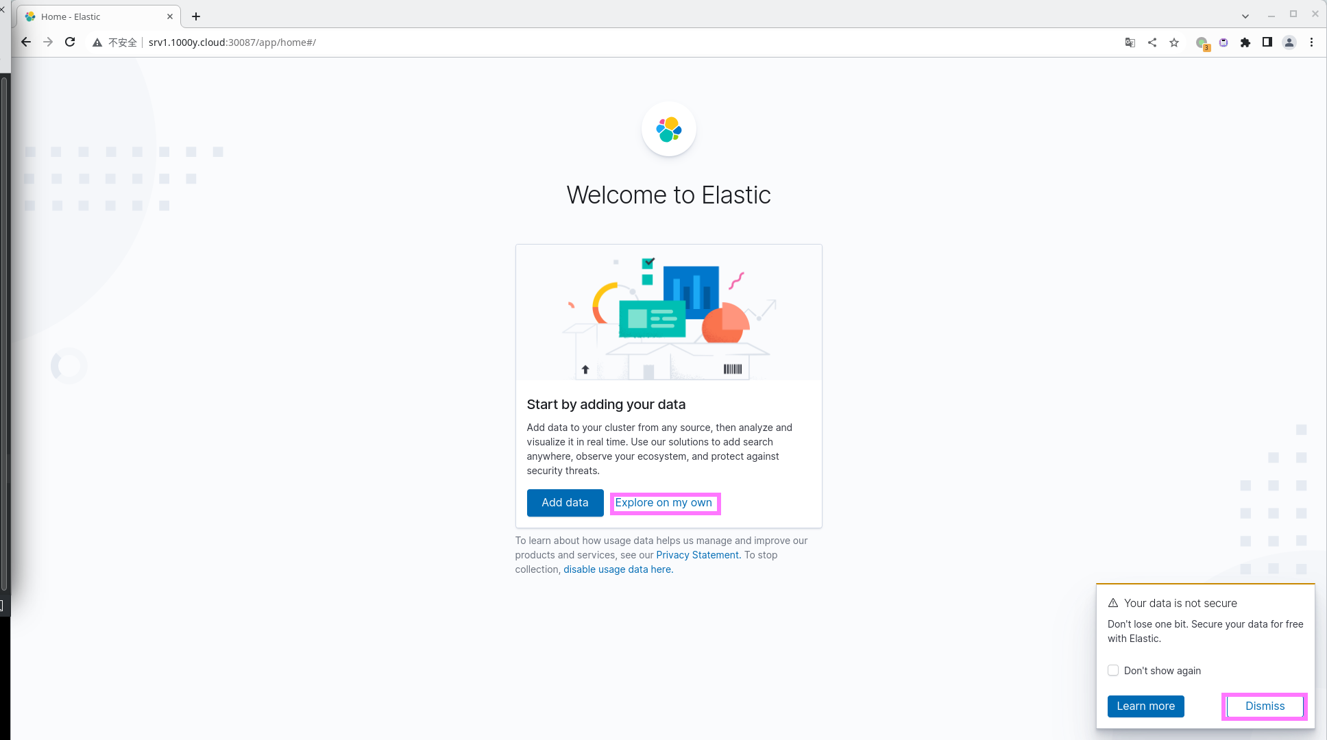This screenshot has height=740, width=1327.
Task: Check the Don't show again checkbox
Action: (x=1113, y=670)
